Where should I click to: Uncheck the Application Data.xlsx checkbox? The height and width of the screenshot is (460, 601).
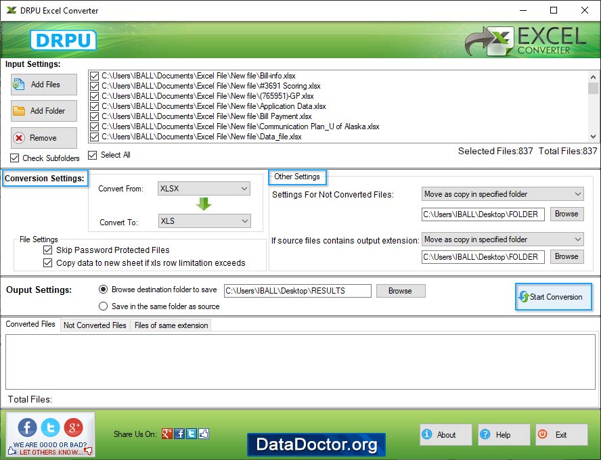94,106
